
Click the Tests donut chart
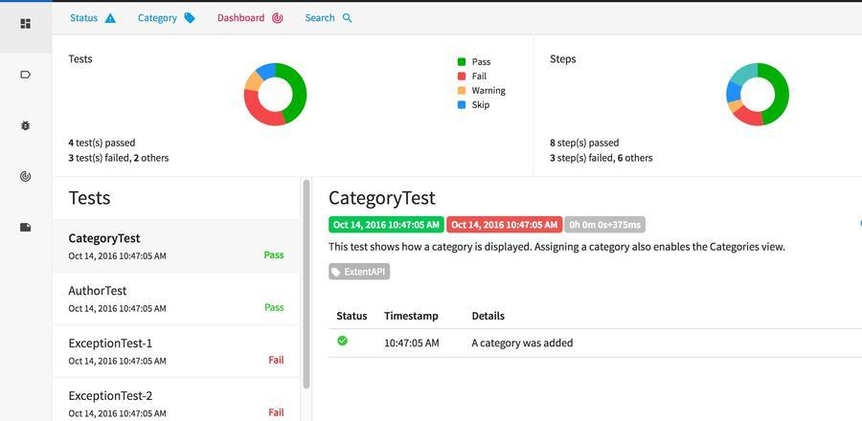[276, 95]
